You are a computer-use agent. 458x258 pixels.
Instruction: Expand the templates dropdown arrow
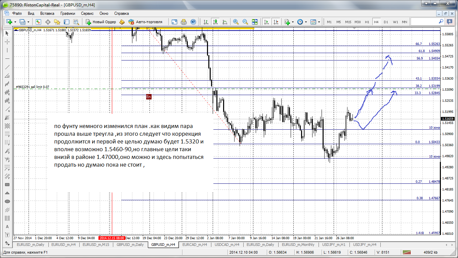point(319,22)
